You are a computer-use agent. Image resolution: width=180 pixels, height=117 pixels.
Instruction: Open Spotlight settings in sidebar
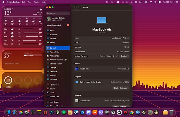pos(58,75)
